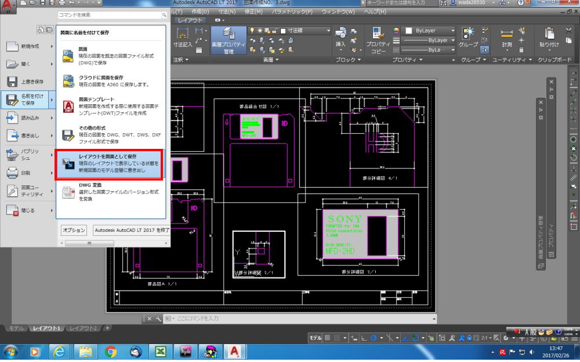Switch to the モデル layout tab

16,328
